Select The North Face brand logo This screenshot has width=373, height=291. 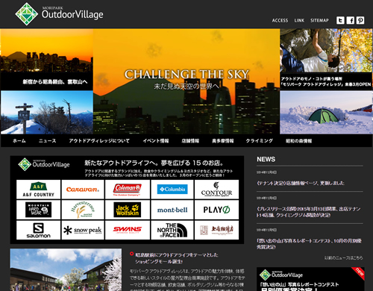172,230
